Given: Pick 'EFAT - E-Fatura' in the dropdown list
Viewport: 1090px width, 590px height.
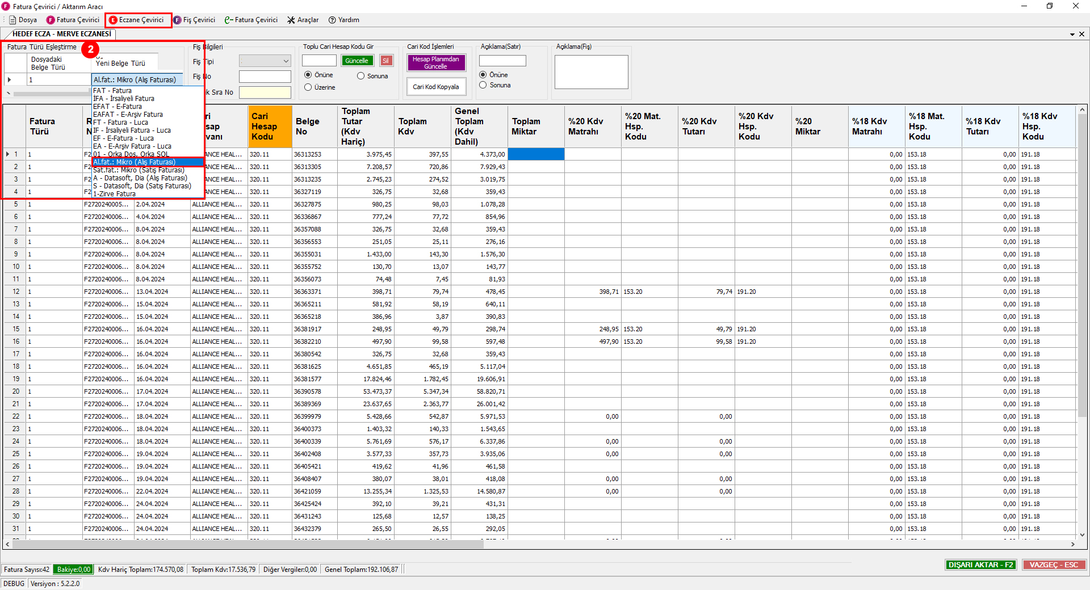Looking at the screenshot, I should pos(118,107).
